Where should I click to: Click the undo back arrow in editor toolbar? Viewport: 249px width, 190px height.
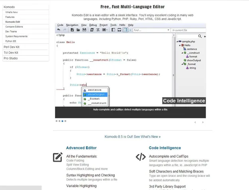pyautogui.click(x=59, y=30)
